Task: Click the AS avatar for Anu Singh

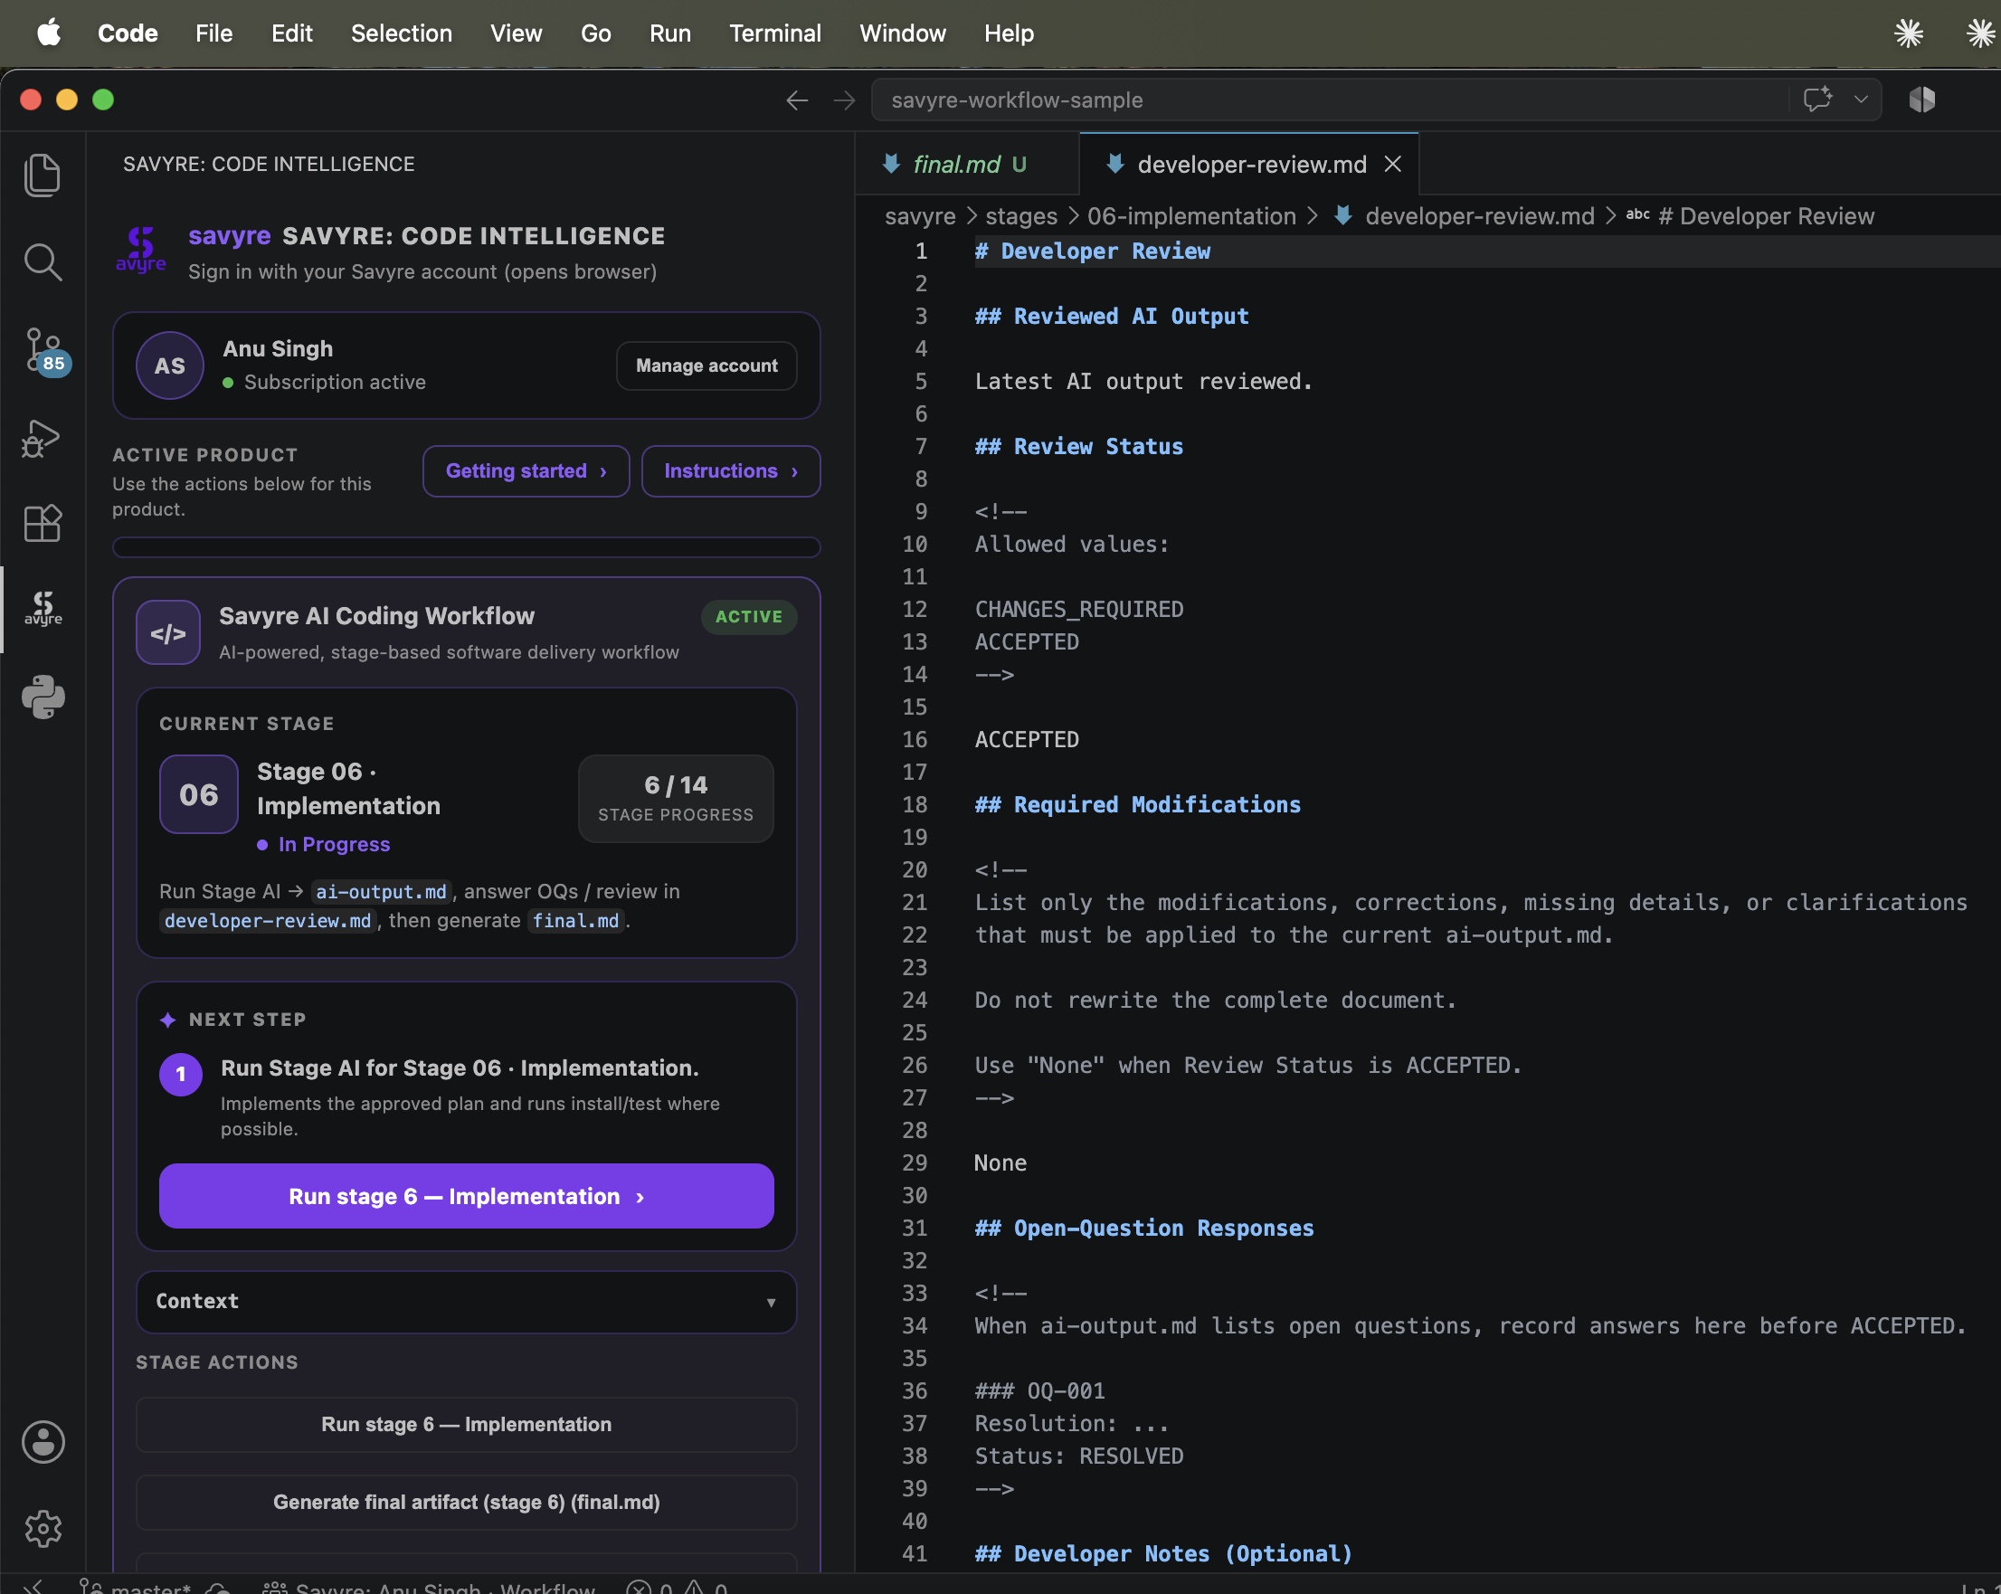Action: (x=170, y=365)
